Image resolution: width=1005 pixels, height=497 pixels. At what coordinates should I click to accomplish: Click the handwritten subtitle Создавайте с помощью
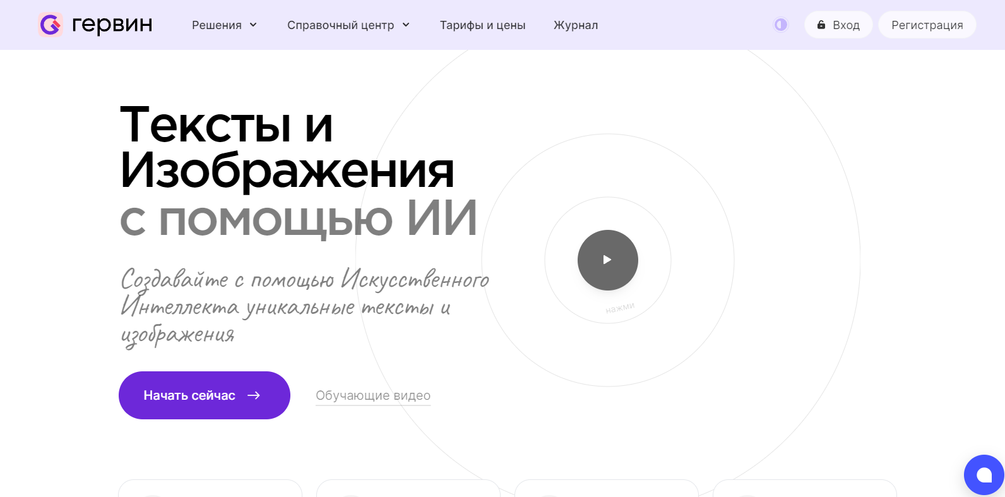click(x=305, y=308)
